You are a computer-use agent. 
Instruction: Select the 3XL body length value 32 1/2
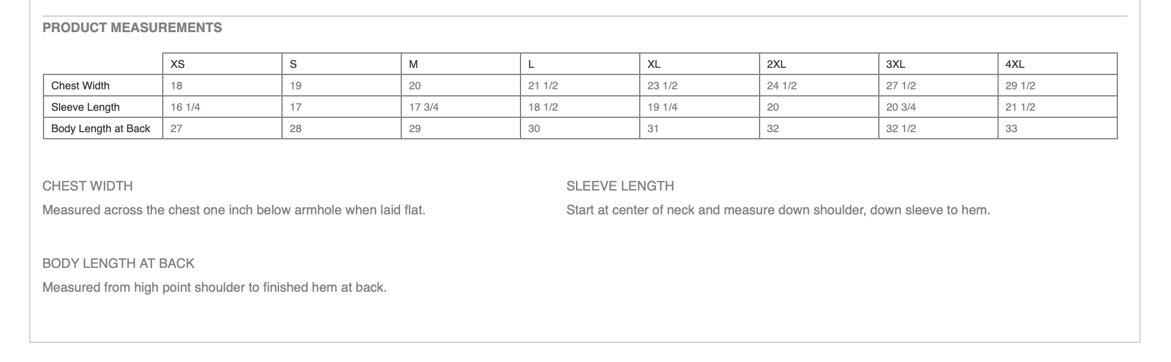[x=938, y=128]
